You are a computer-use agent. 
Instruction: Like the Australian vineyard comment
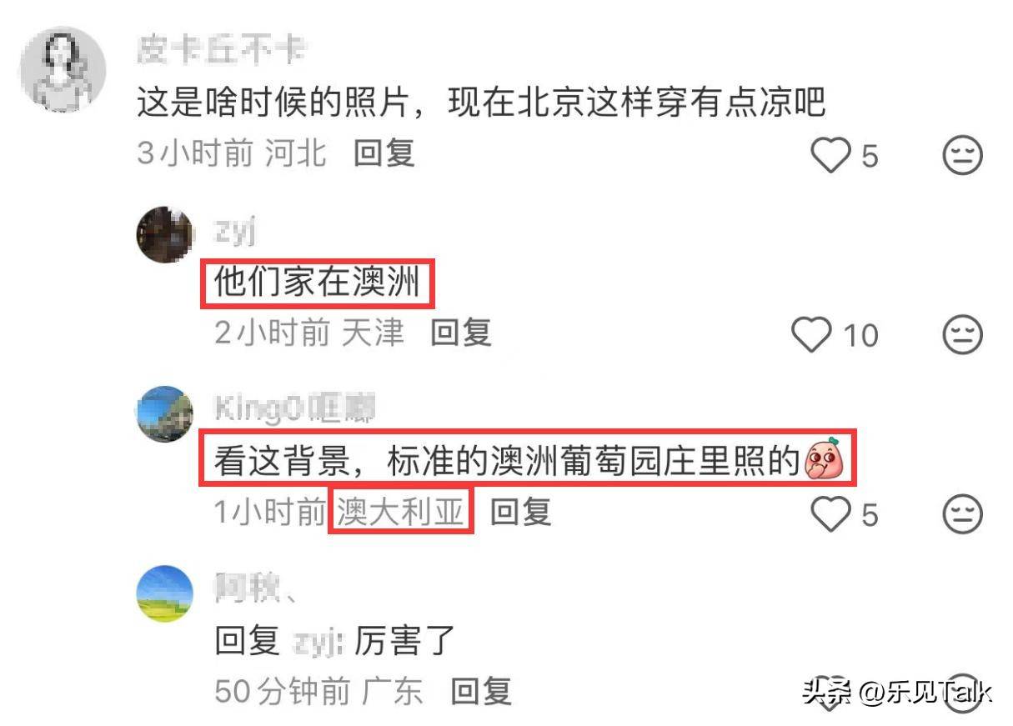[830, 514]
